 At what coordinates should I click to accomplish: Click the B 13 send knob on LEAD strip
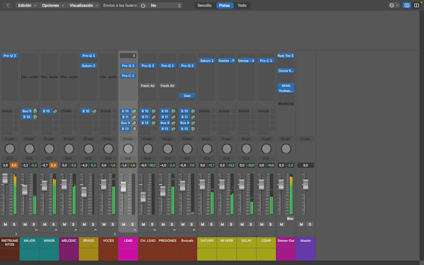point(134,128)
